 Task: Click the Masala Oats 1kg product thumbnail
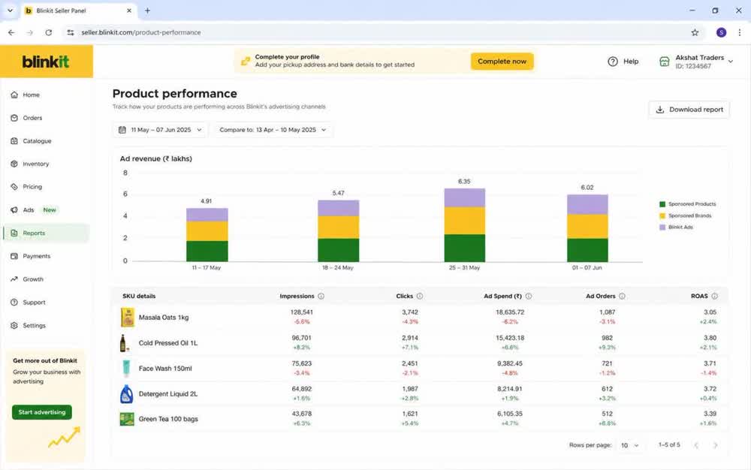pos(128,318)
